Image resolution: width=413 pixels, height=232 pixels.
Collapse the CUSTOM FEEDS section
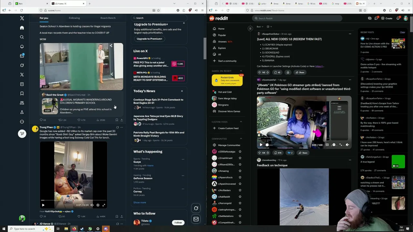point(241,122)
